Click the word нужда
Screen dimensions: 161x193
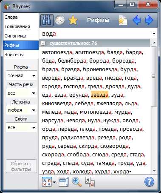coord(111,121)
